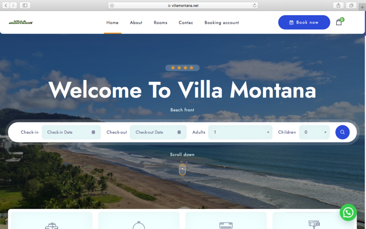This screenshot has height=229, width=366.
Task: Open the shopping bag cart icon
Action: click(339, 22)
